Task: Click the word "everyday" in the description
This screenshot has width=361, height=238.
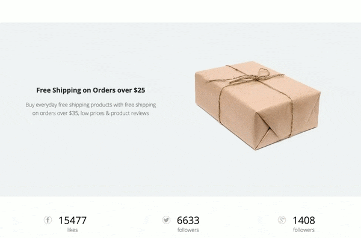Action: pyautogui.click(x=46, y=105)
